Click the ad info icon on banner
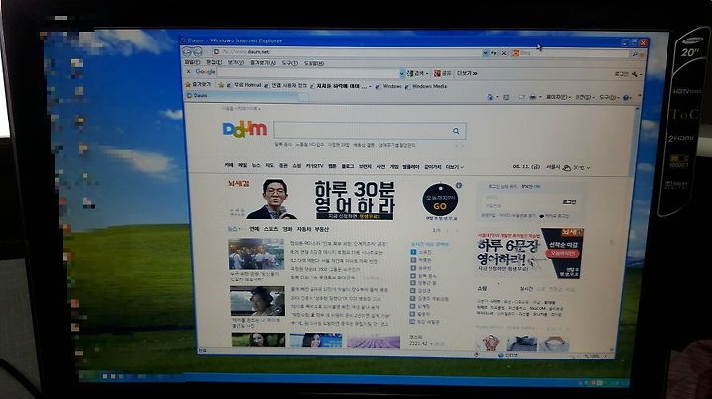Image resolution: width=712 pixels, height=399 pixels. tap(459, 185)
